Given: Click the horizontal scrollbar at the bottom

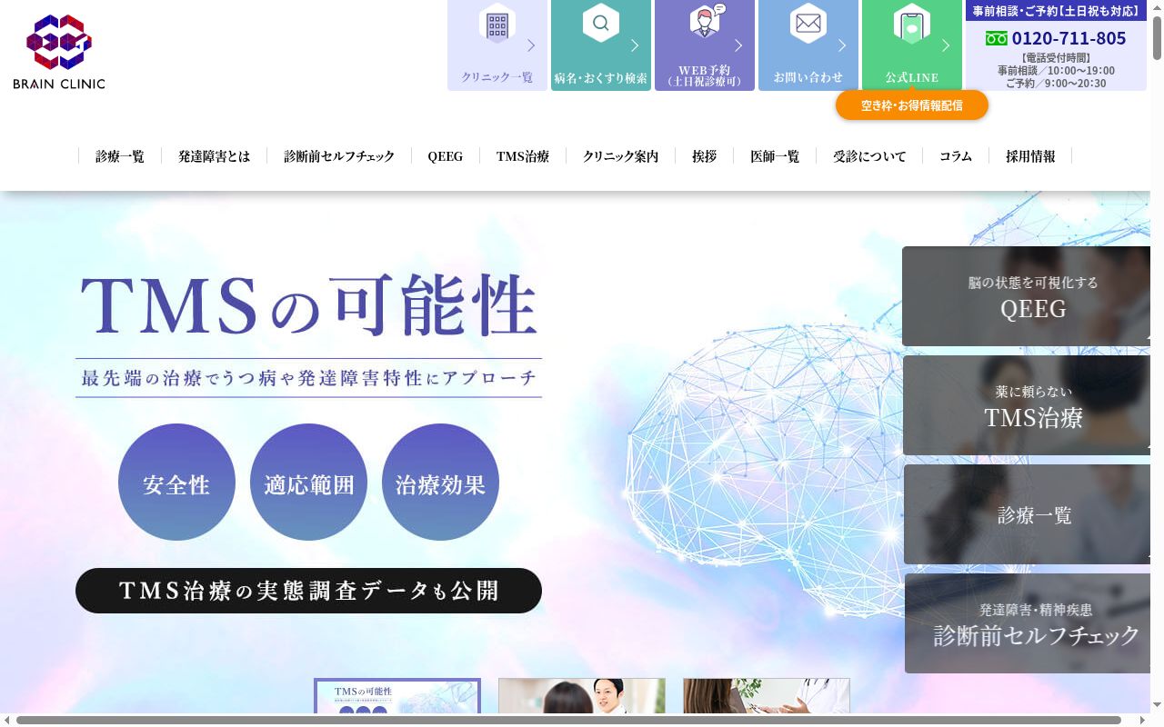Looking at the screenshot, I should [x=568, y=720].
